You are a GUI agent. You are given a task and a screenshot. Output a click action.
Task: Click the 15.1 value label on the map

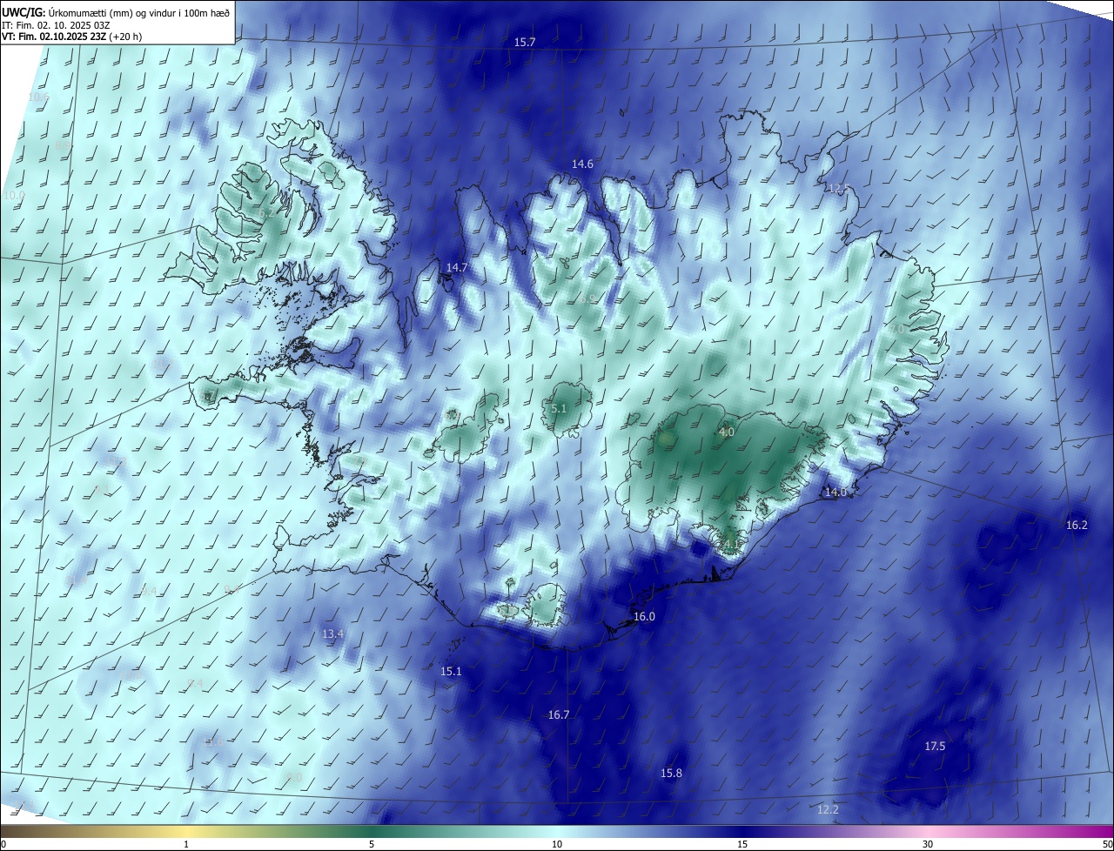coord(451,672)
